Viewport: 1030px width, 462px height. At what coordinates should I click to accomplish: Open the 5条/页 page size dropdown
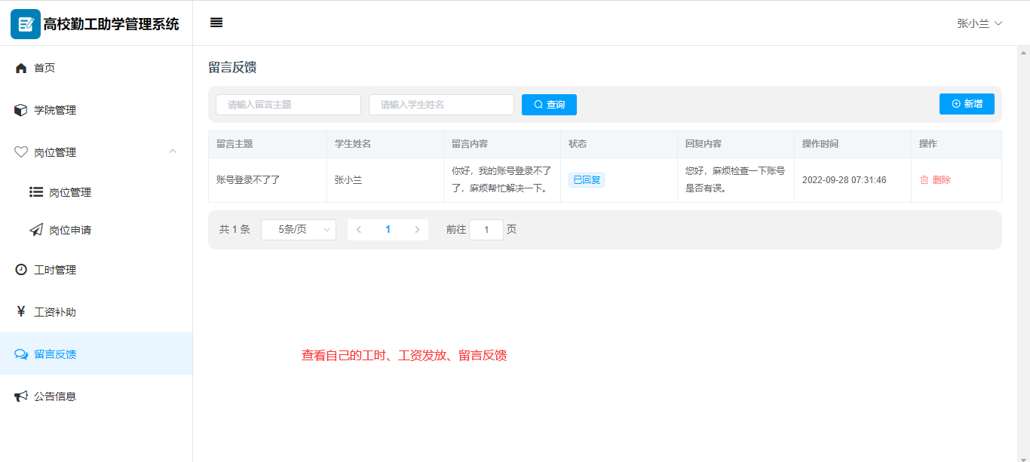tap(298, 230)
